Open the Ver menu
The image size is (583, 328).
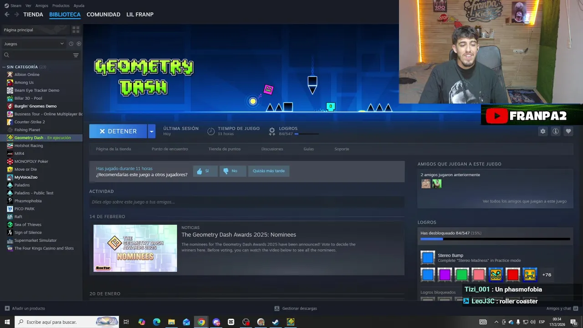point(28,5)
